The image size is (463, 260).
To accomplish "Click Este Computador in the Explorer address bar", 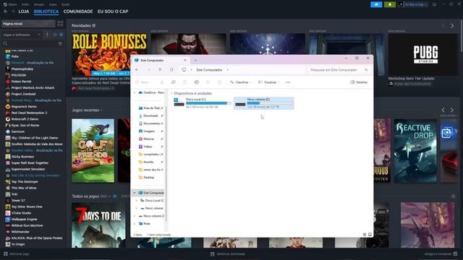I will coord(209,70).
